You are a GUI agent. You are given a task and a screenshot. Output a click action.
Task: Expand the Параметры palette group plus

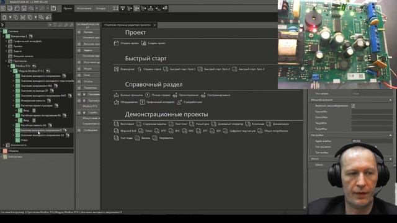tap(79, 88)
